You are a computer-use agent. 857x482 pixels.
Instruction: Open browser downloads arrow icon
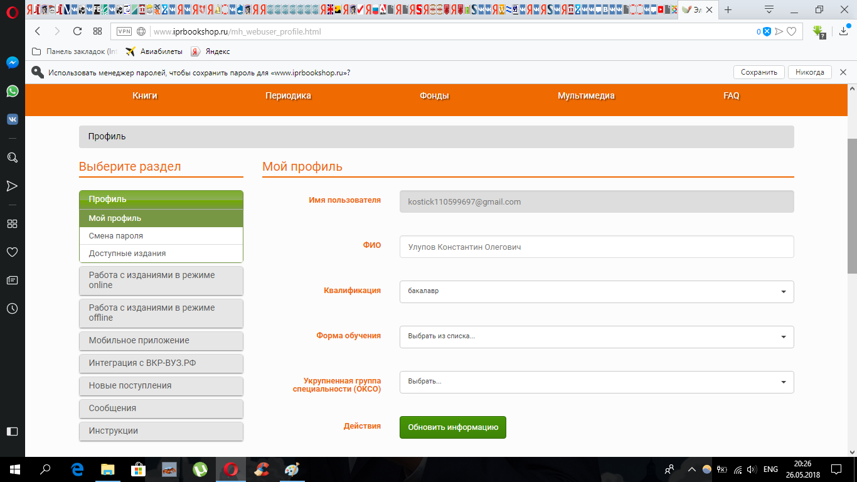pyautogui.click(x=843, y=31)
